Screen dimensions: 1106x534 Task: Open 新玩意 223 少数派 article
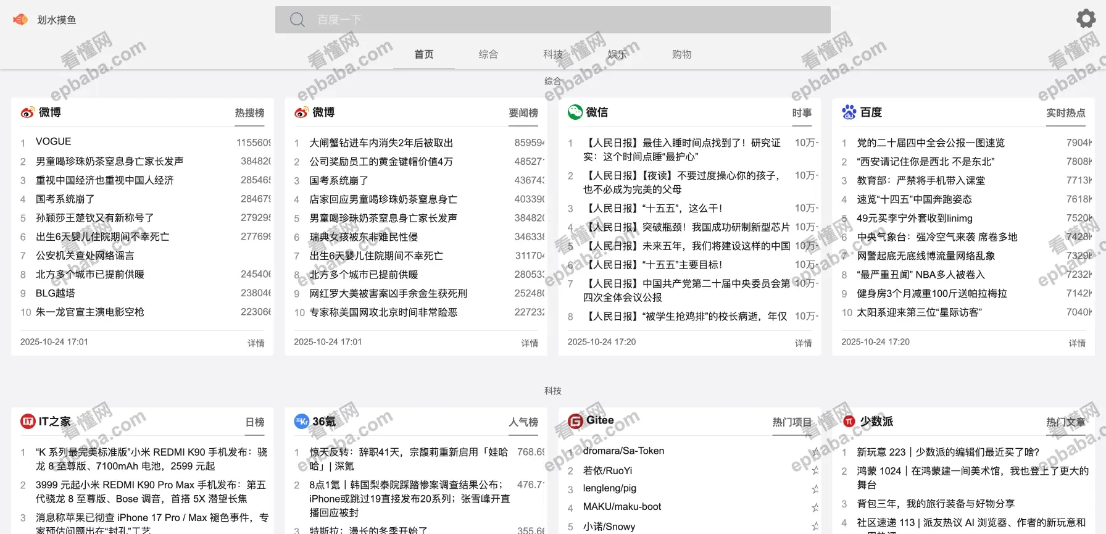tap(948, 453)
